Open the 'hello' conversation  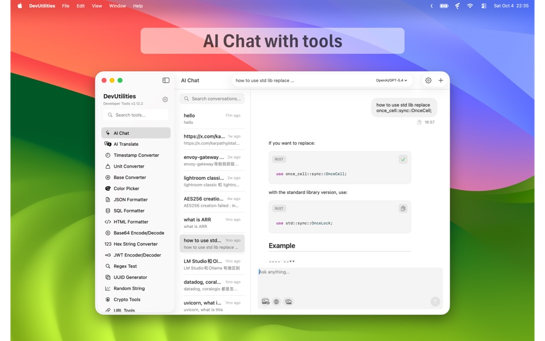click(x=212, y=119)
